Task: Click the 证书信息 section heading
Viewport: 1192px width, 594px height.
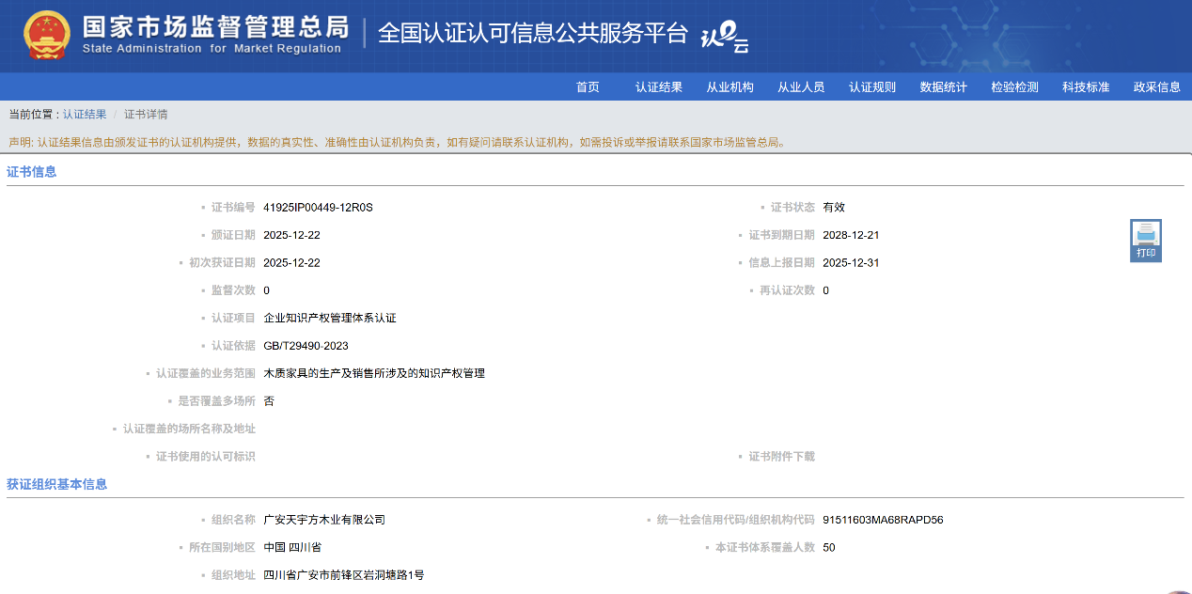Action: 32,172
